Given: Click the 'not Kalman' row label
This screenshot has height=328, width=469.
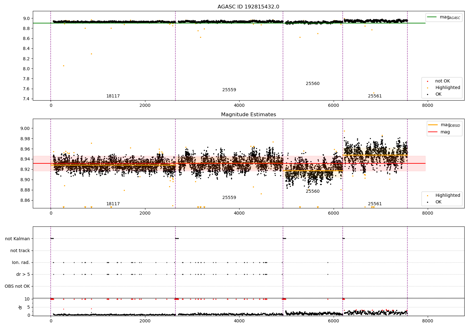Looking at the screenshot, I should 18,239.
